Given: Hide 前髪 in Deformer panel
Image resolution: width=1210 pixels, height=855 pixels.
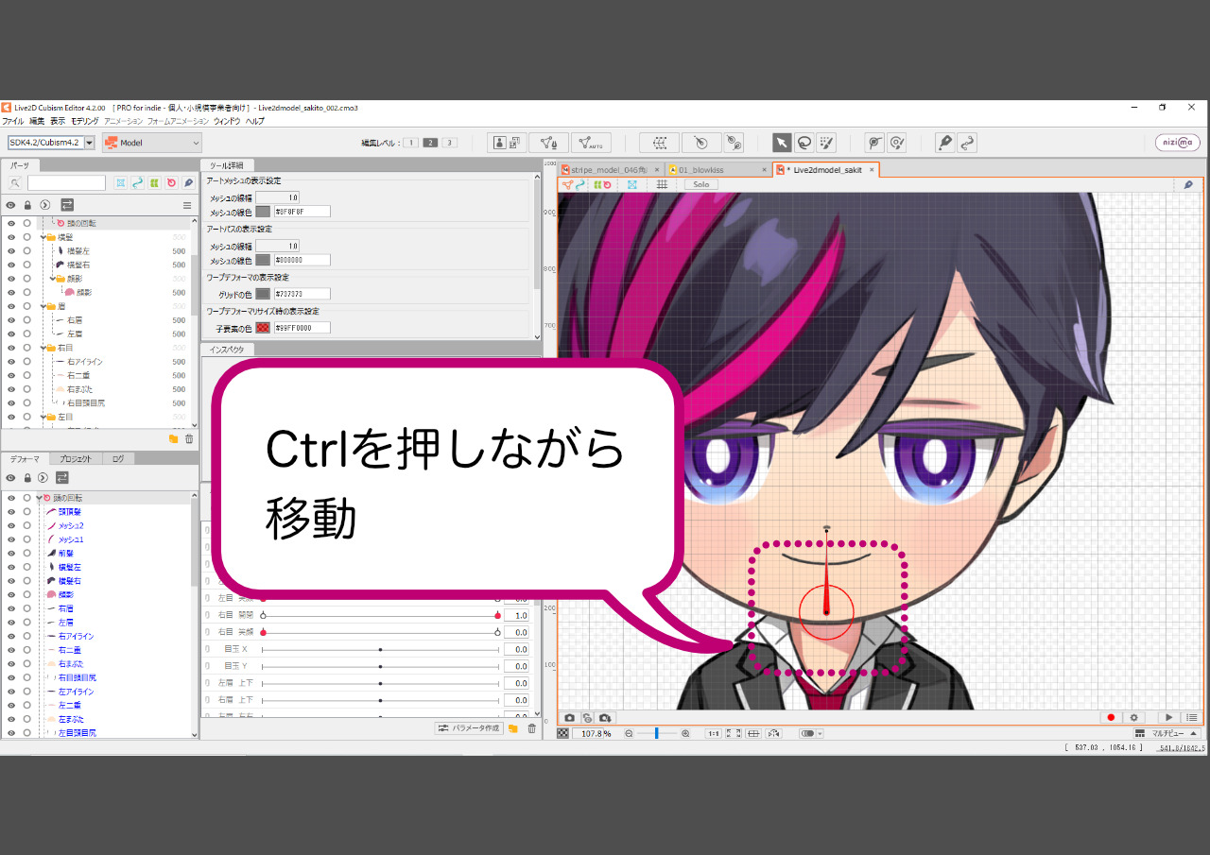Looking at the screenshot, I should (x=11, y=553).
